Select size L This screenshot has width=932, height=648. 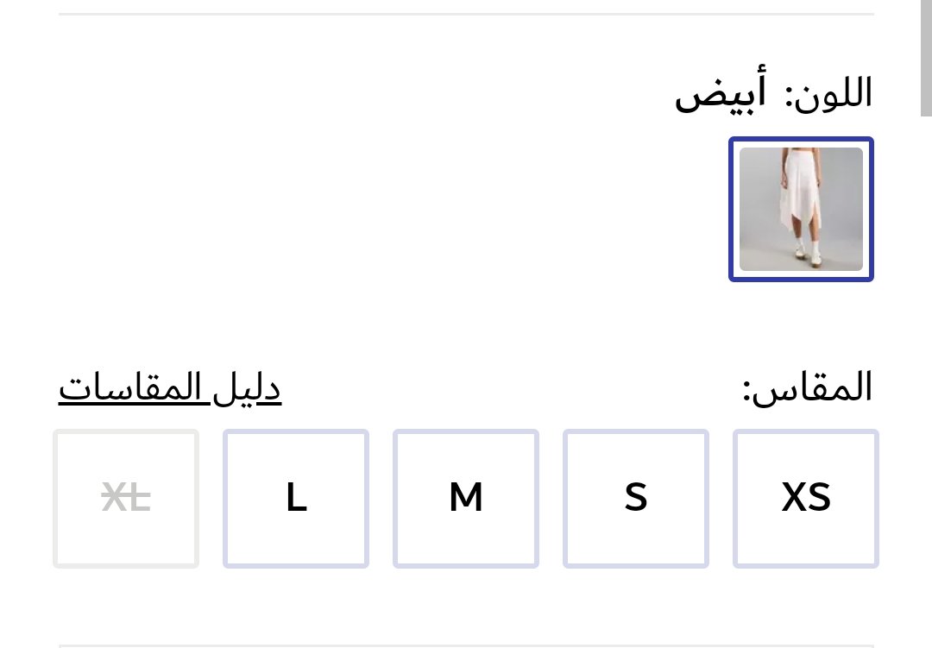(x=296, y=499)
